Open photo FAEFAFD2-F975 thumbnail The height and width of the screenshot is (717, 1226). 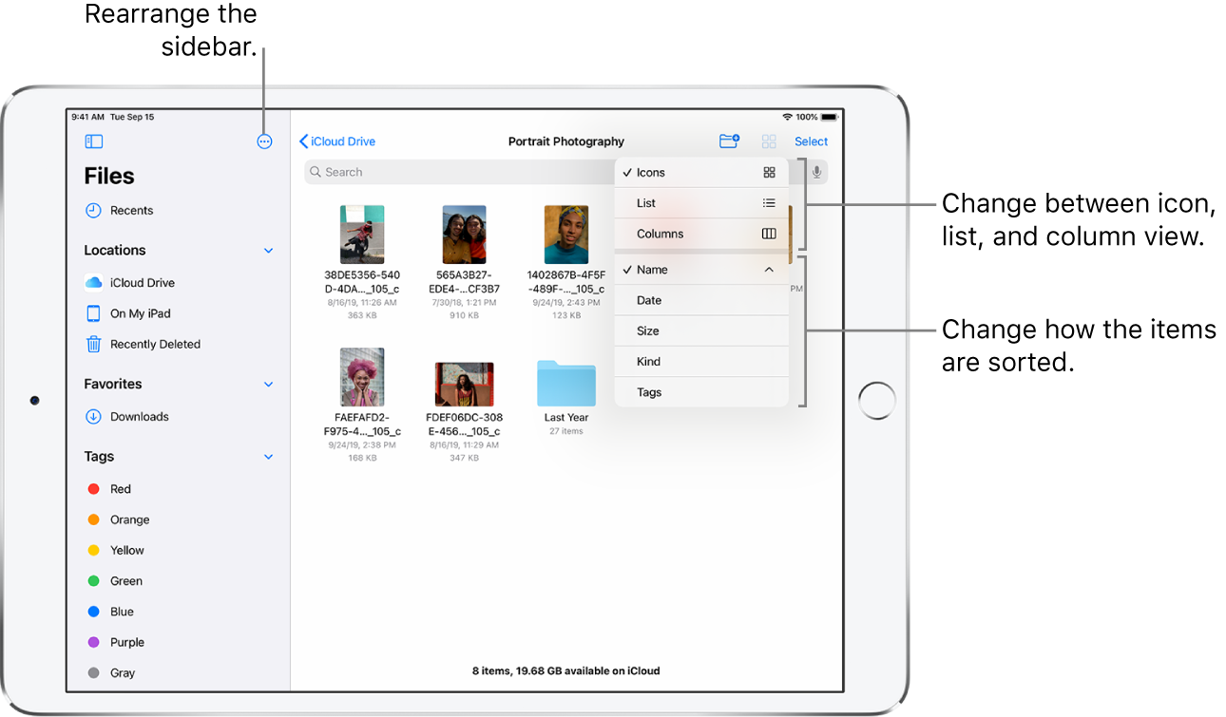pyautogui.click(x=362, y=377)
